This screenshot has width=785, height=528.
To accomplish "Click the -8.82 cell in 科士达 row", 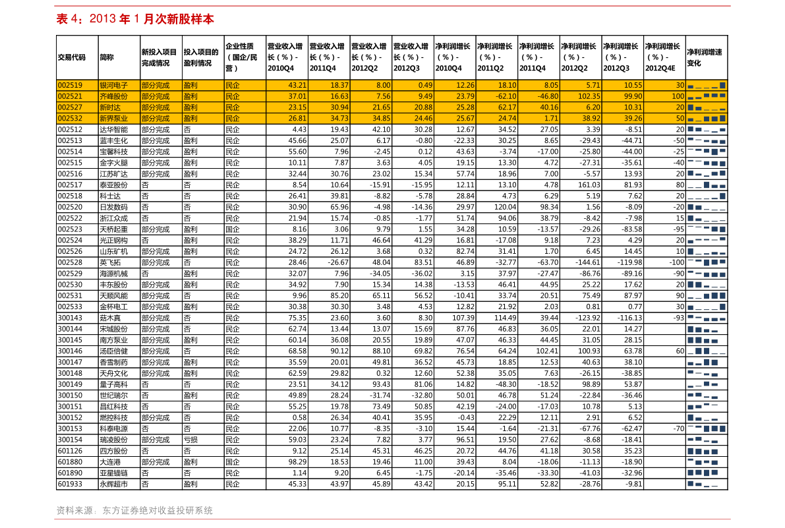I will tap(371, 196).
